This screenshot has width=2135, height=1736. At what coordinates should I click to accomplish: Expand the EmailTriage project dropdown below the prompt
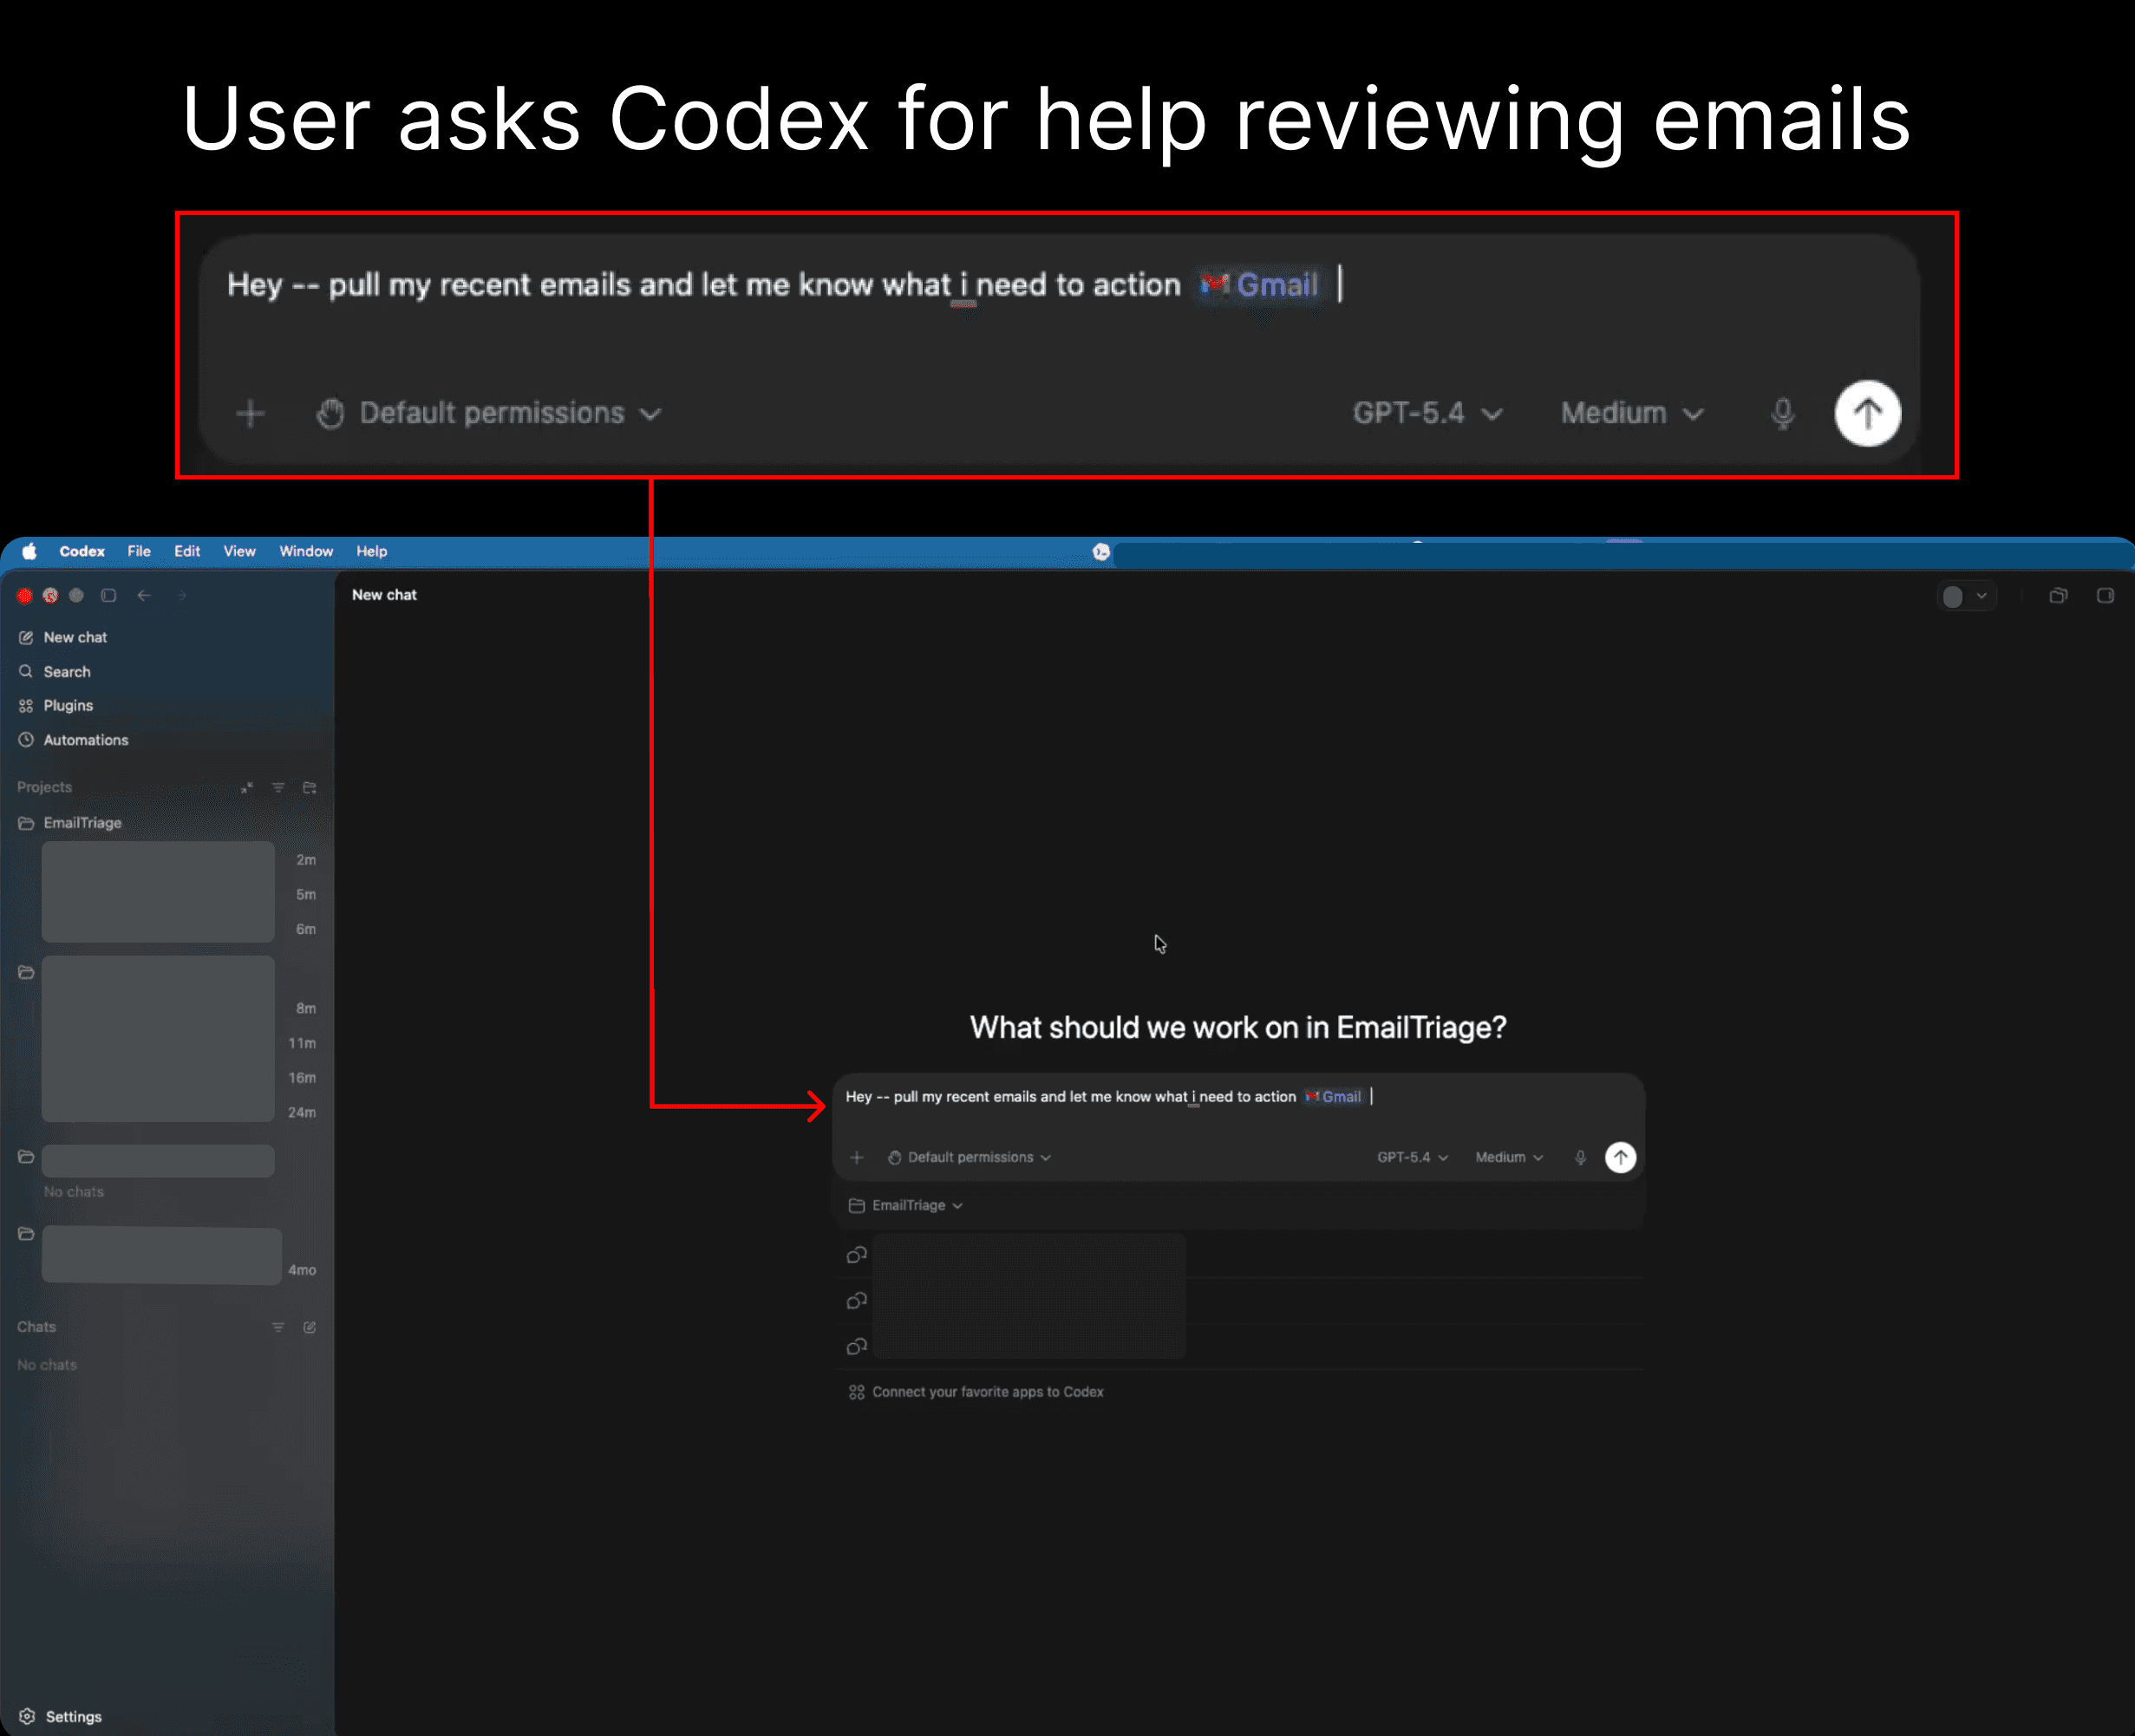[906, 1205]
